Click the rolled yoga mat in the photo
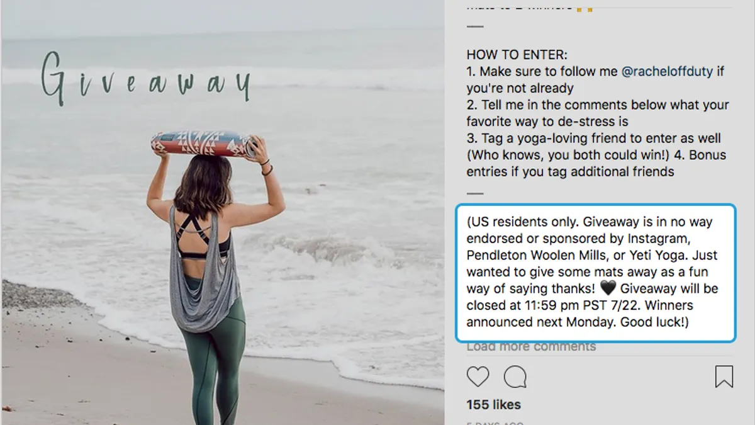This screenshot has height=425, width=755. 204,144
